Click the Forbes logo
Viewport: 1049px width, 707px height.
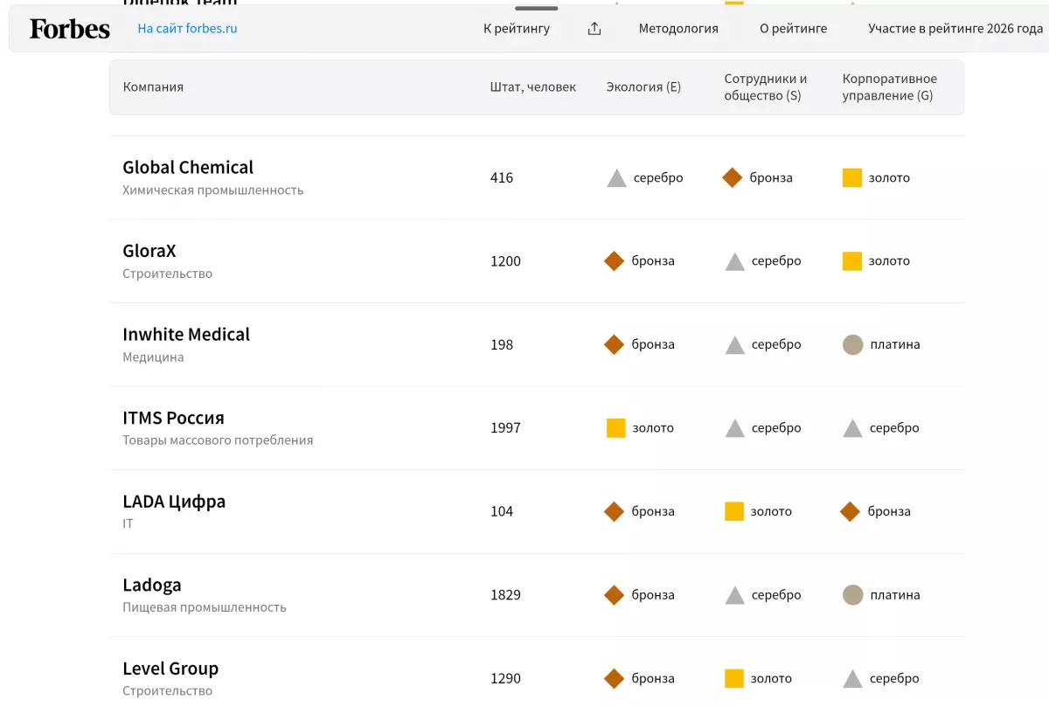[x=68, y=28]
